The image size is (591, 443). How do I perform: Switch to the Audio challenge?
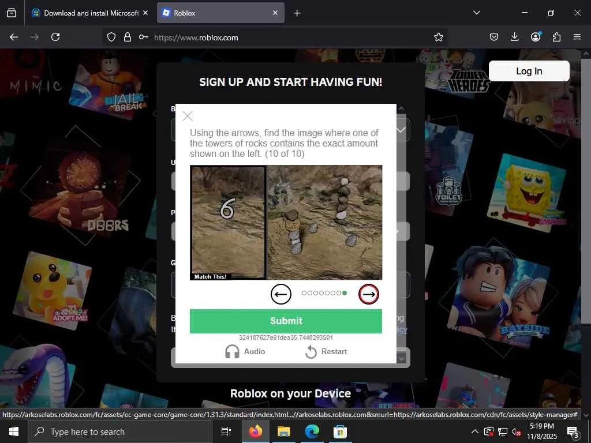(x=245, y=351)
